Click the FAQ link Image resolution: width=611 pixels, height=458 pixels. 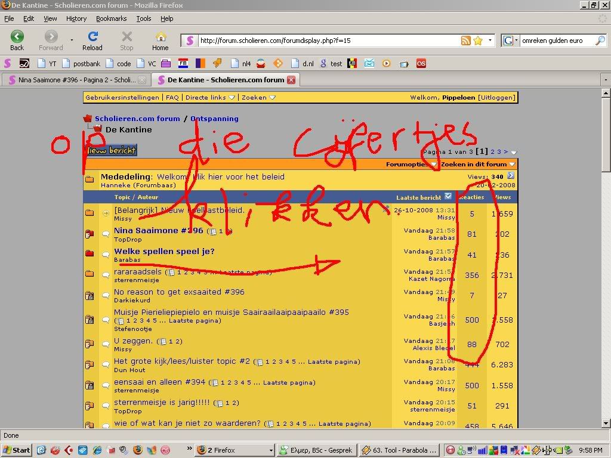[172, 97]
